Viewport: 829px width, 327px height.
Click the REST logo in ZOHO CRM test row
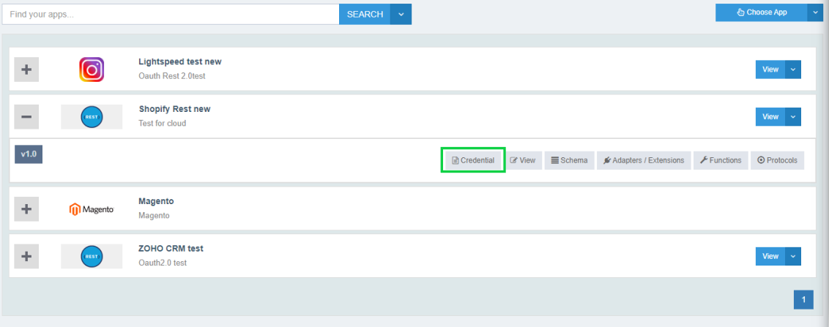tap(92, 256)
